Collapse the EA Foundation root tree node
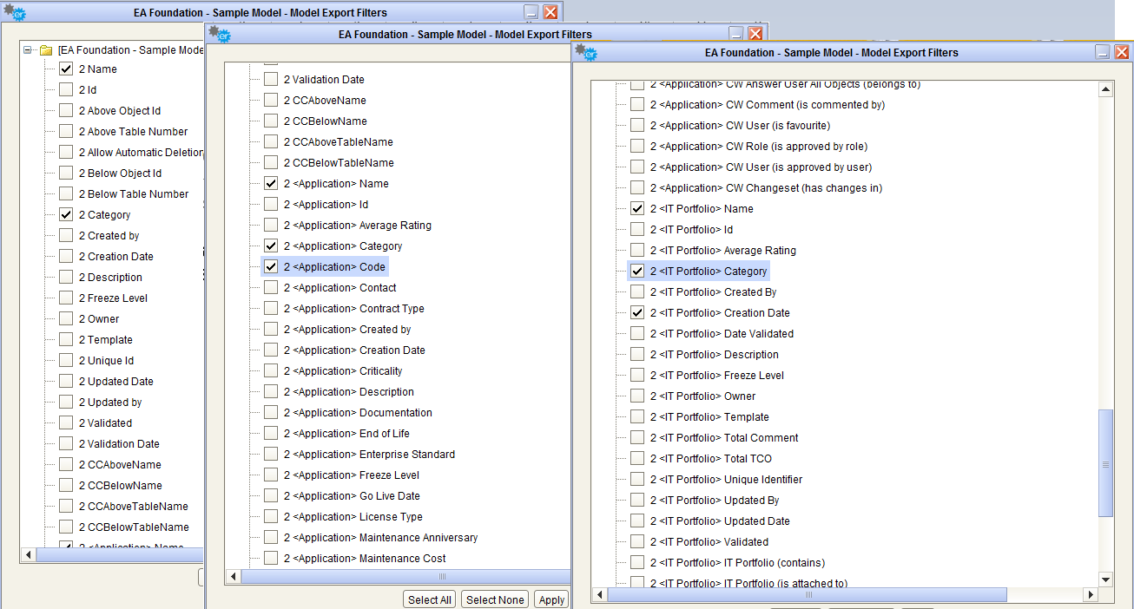The image size is (1134, 609). (x=28, y=50)
